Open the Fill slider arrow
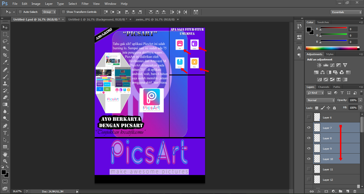The height and width of the screenshot is (194, 364). click(361, 108)
